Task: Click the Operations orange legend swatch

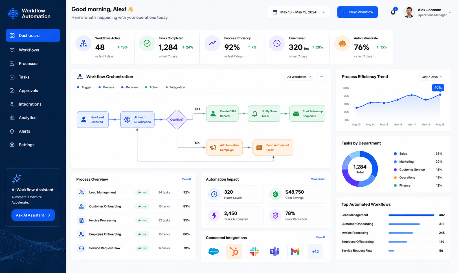Action: pyautogui.click(x=395, y=178)
